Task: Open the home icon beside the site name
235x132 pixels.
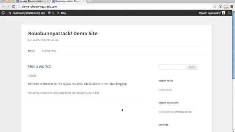Action: pos(10,13)
